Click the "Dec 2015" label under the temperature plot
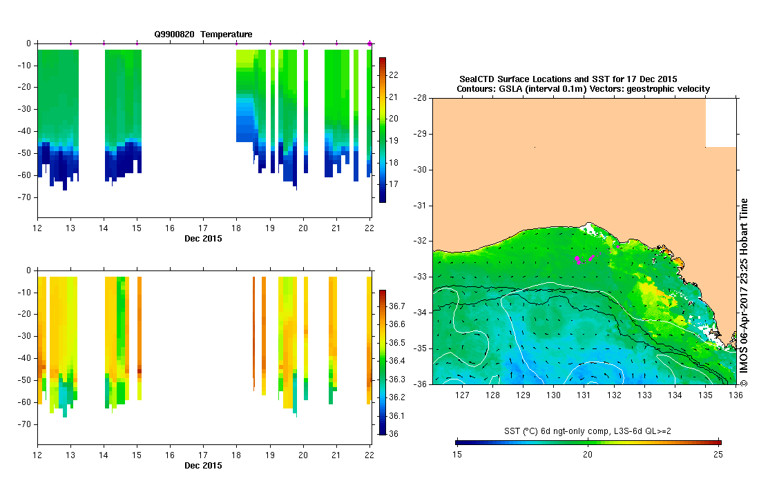 [x=203, y=238]
